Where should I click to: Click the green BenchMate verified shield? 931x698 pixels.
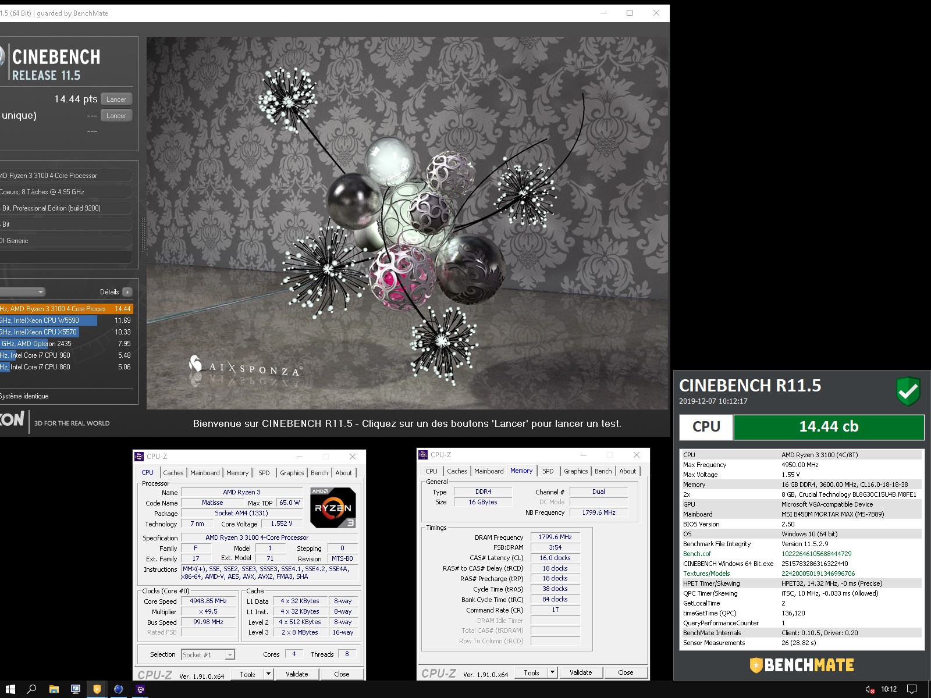(908, 391)
